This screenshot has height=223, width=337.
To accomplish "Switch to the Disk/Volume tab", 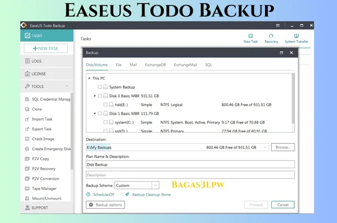I will (x=97, y=65).
